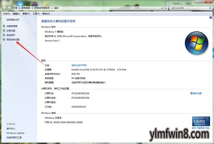
Task: Click shield icon beside 系统保护
Action: point(4,35)
